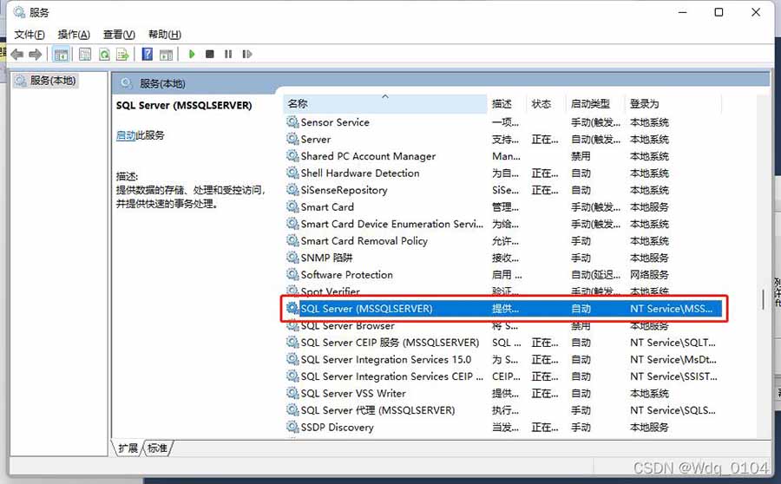Open the 操作(A) menu
The image size is (781, 484).
click(x=74, y=35)
